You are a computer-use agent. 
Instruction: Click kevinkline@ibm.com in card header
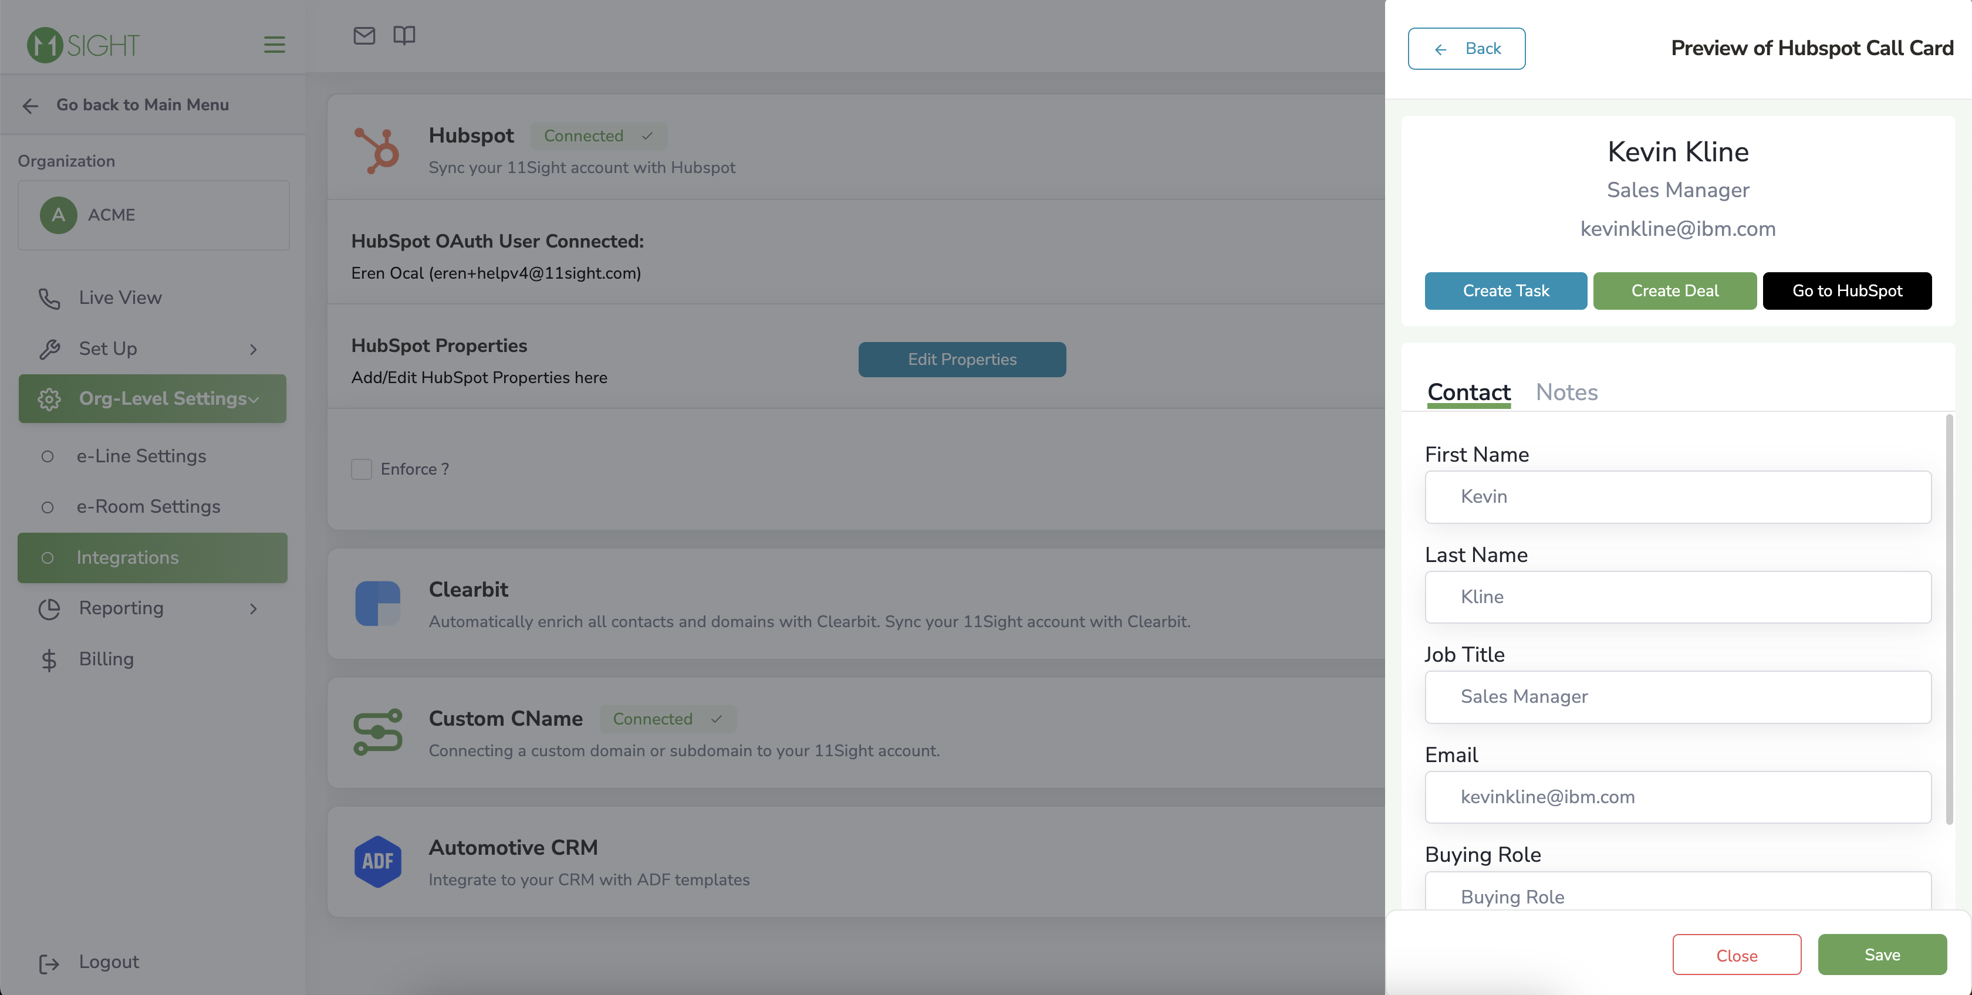[1677, 229]
